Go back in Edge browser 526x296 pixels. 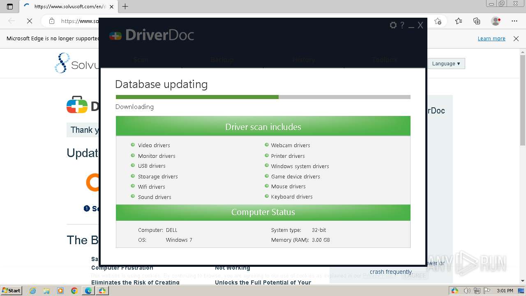(x=12, y=21)
